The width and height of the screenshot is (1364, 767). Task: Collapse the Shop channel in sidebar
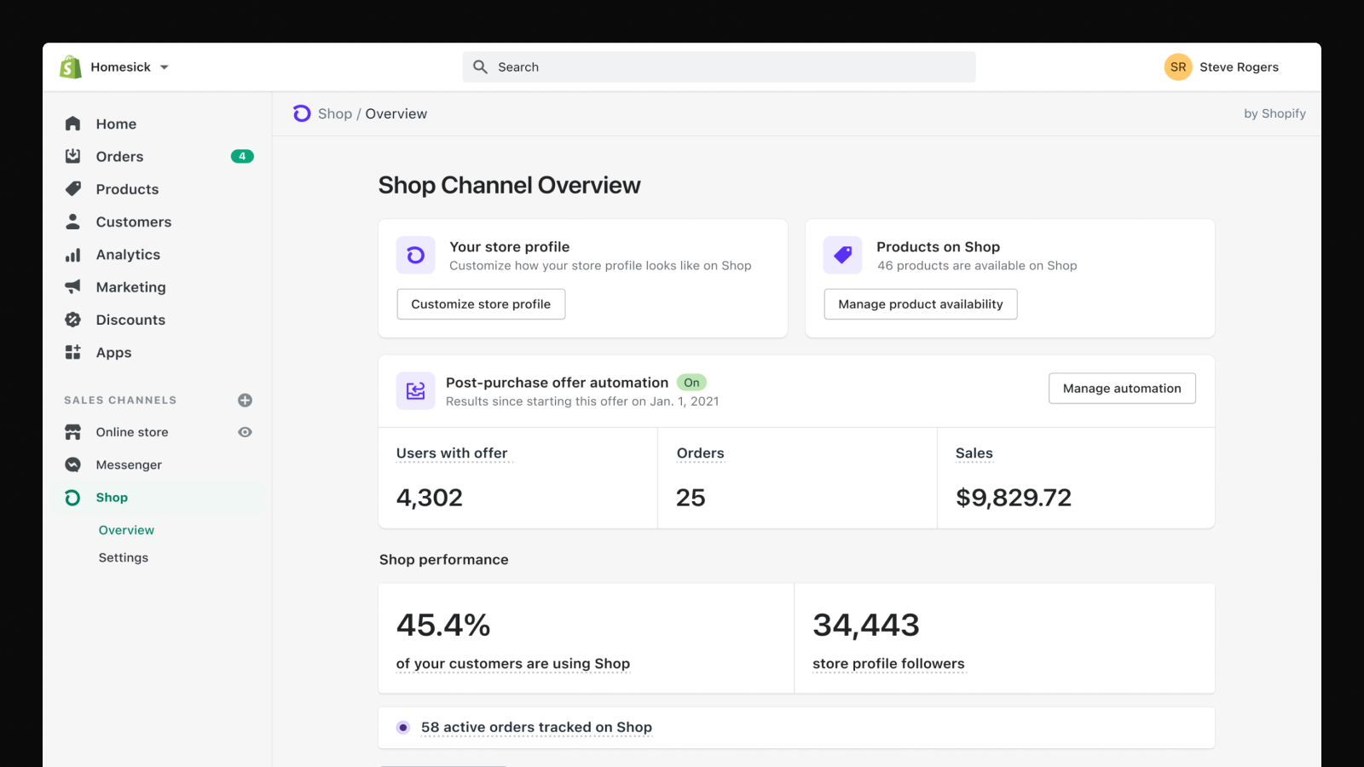point(112,498)
